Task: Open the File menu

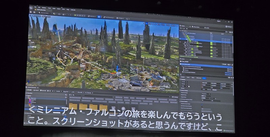Action: 35,7
